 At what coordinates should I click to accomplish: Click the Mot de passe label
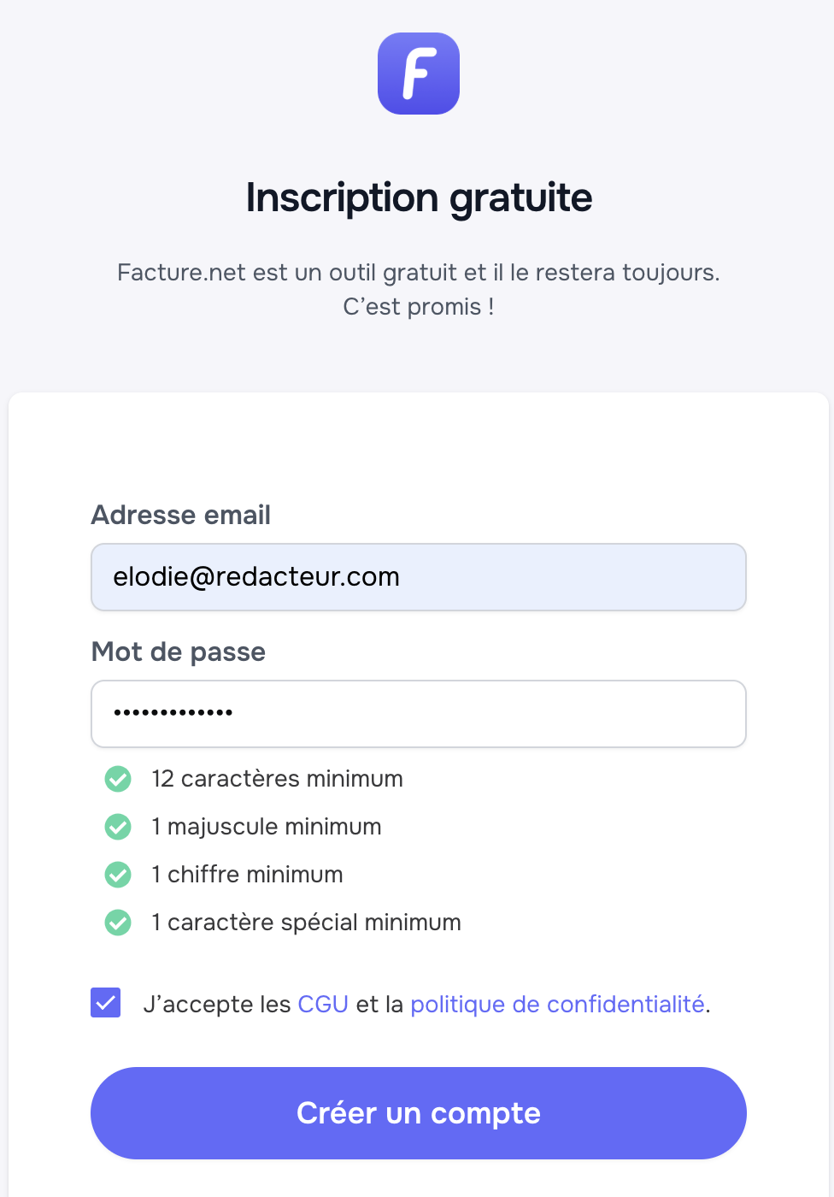(x=179, y=652)
